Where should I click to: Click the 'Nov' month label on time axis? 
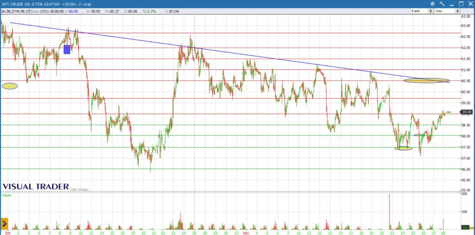246,233
